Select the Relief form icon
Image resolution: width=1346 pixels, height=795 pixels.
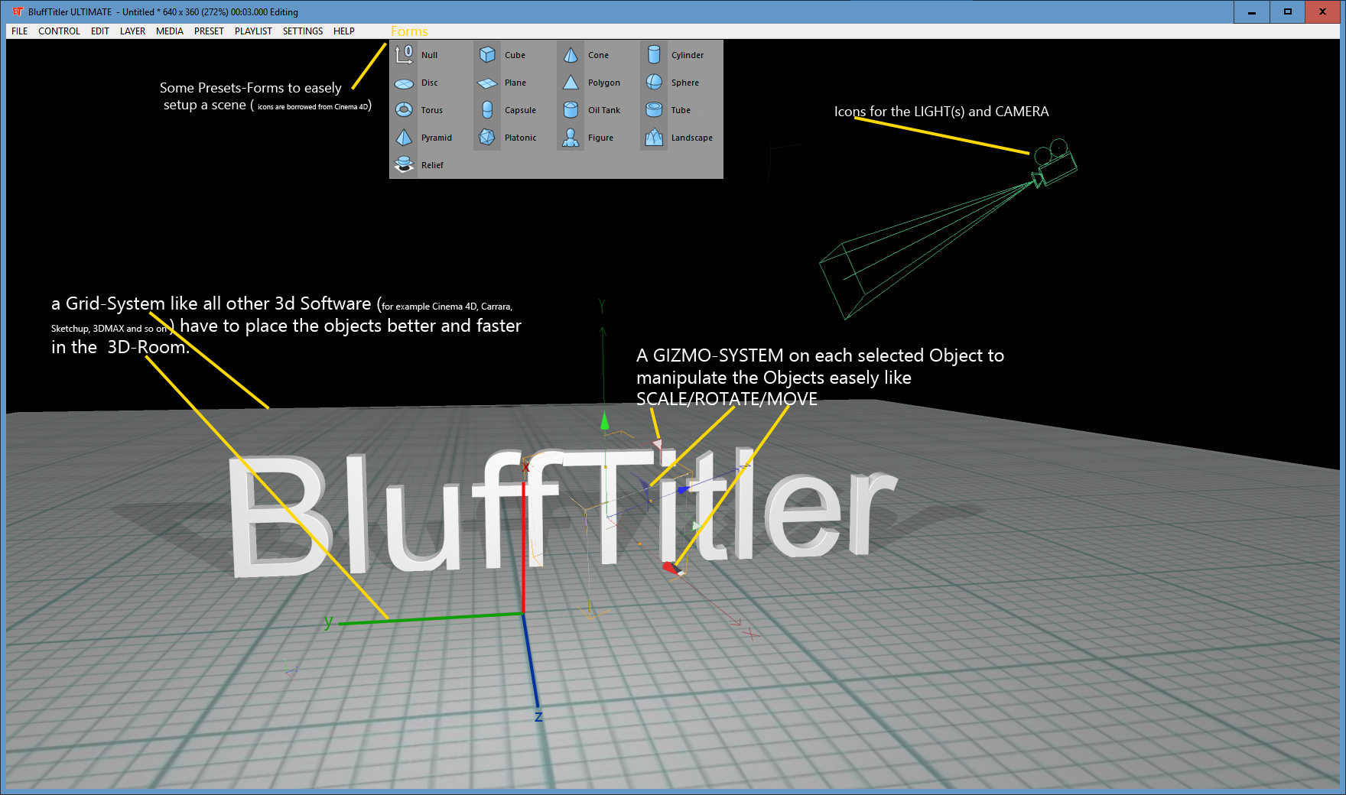pos(404,165)
